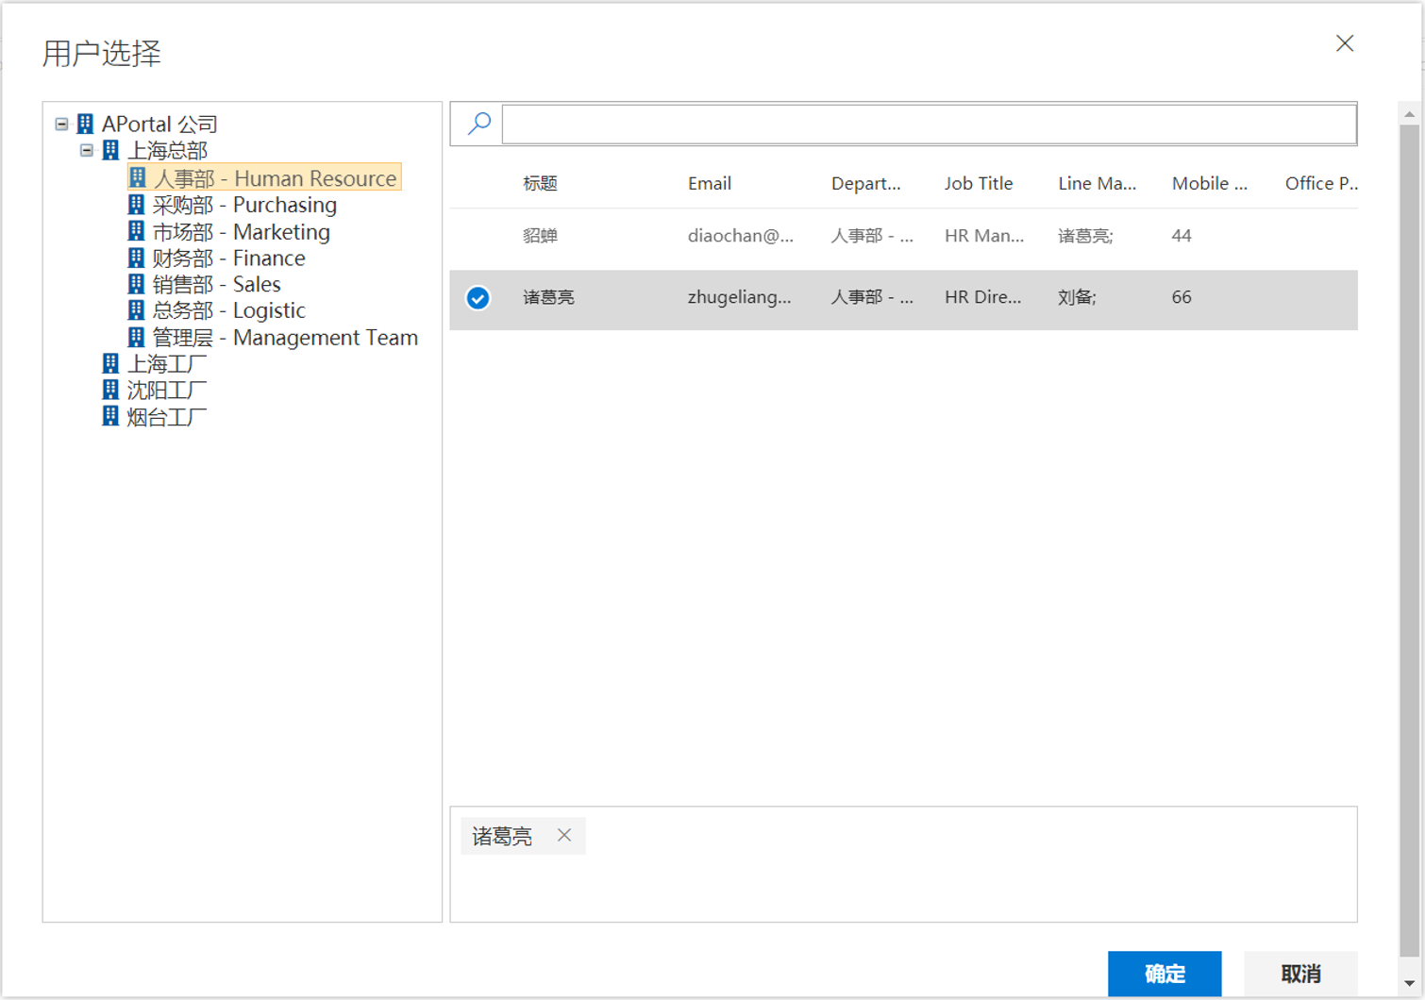
Task: Click into the user search field
Action: [x=930, y=124]
